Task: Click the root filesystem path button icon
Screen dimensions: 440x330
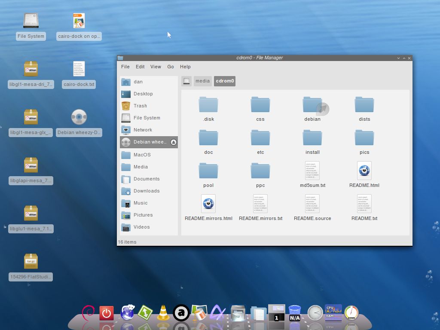Action: pyautogui.click(x=186, y=81)
